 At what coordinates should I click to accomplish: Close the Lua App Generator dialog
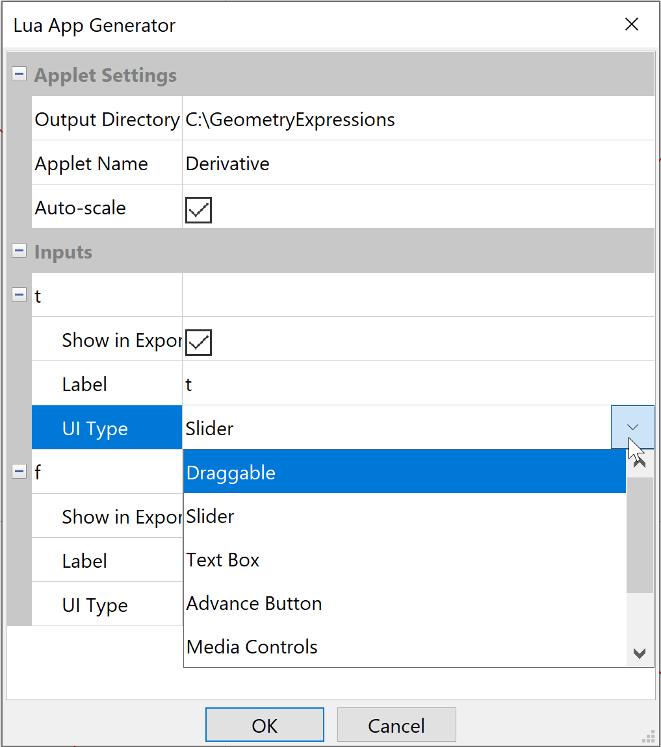click(631, 25)
